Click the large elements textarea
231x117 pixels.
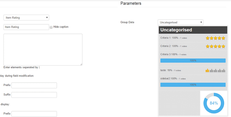pyautogui.click(x=43, y=50)
